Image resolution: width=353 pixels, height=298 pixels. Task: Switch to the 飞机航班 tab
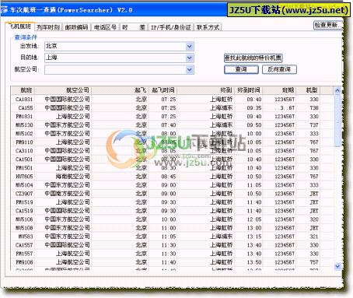click(19, 26)
